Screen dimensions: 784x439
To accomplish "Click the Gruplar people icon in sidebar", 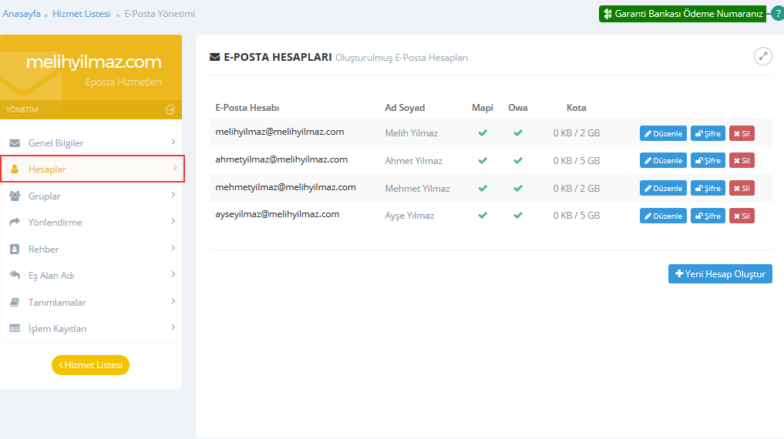I will pyautogui.click(x=15, y=196).
